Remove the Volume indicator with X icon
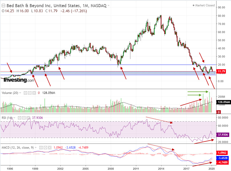This screenshot has height=171, width=231. pyautogui.click(x=34, y=93)
